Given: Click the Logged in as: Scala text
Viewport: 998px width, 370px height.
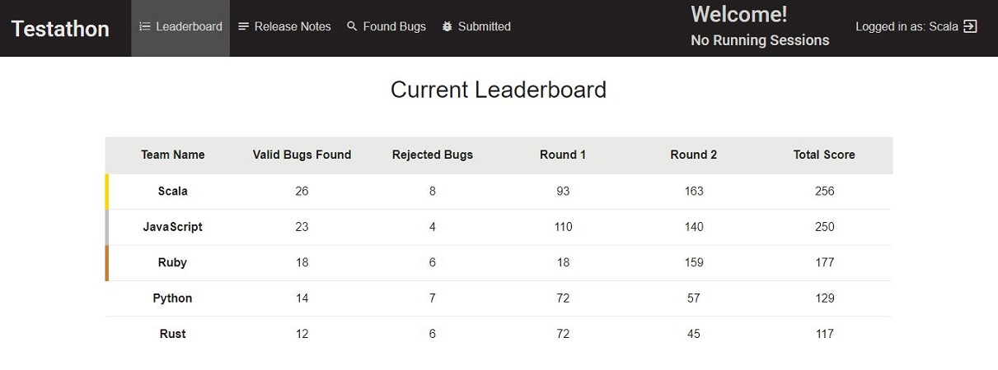Looking at the screenshot, I should (x=906, y=26).
